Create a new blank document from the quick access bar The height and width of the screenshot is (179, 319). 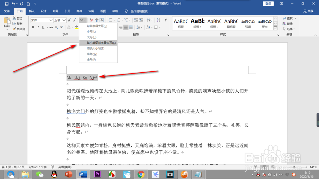point(28,4)
